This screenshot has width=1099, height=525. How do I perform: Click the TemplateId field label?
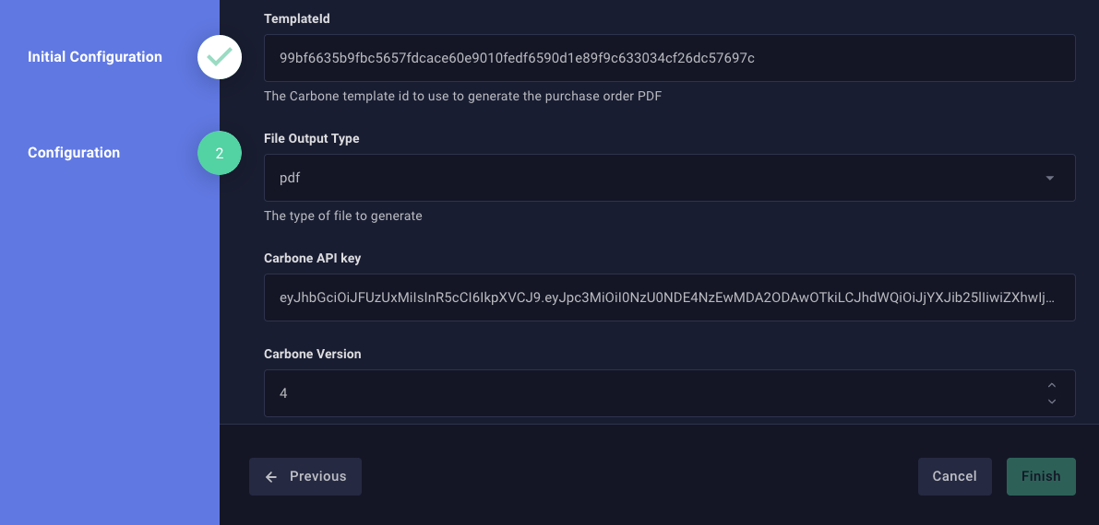click(297, 18)
